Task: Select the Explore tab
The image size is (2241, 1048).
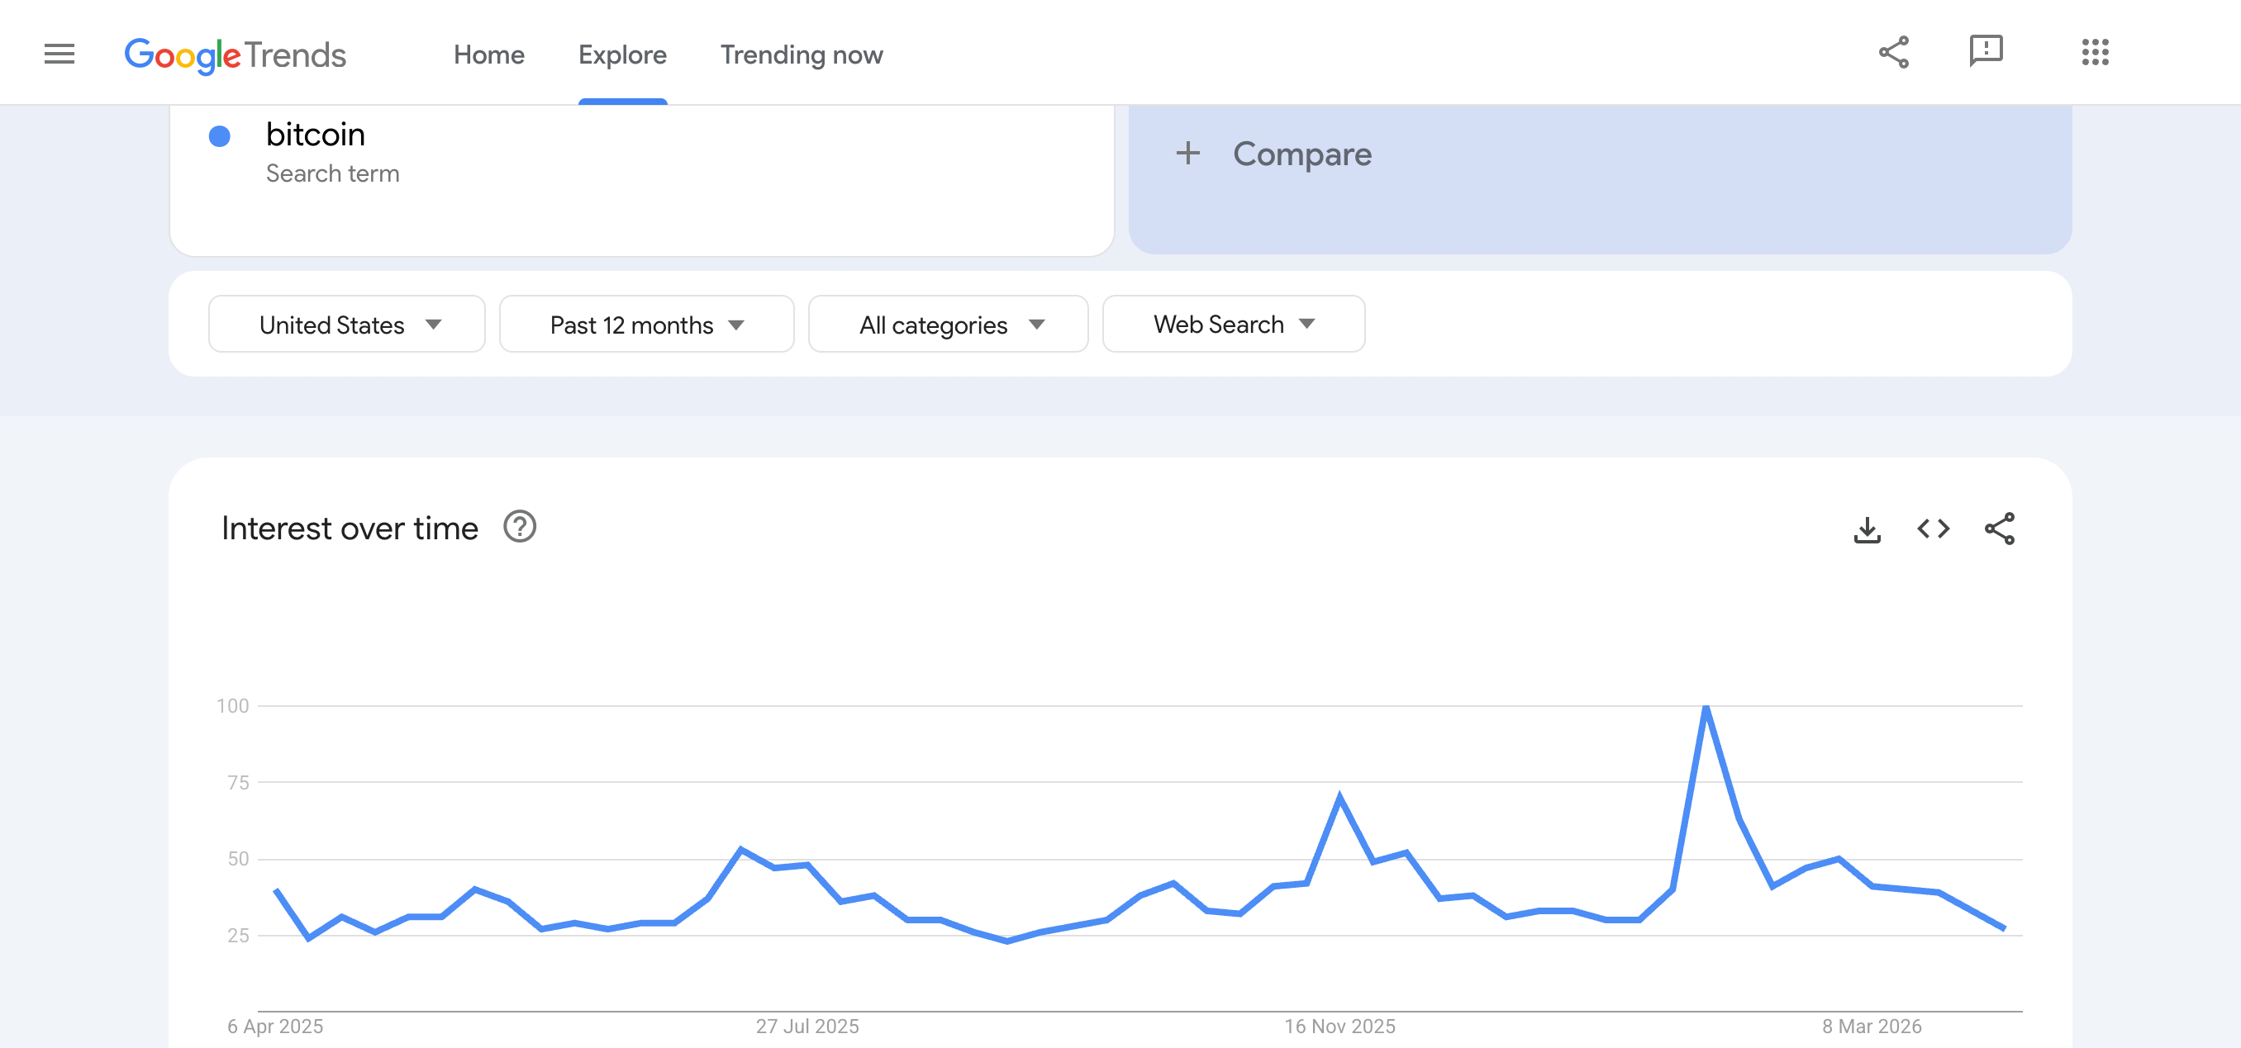Action: (621, 54)
